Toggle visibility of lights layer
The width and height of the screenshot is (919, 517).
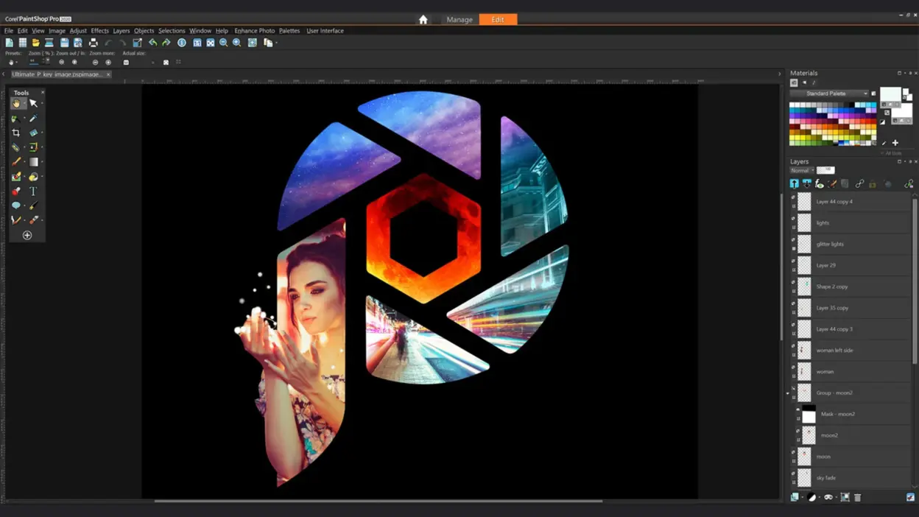(x=793, y=219)
